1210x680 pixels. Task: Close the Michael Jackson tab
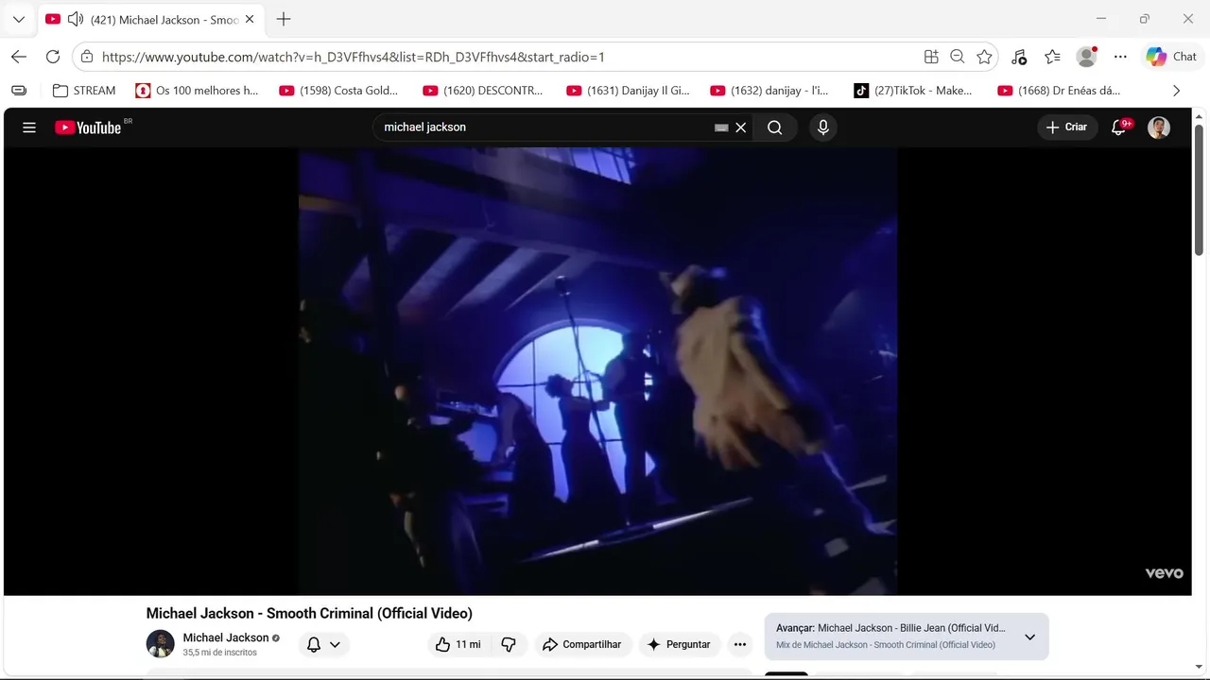click(x=250, y=19)
